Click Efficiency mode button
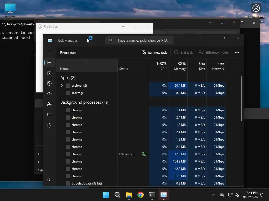The image size is (269, 201). (213, 52)
